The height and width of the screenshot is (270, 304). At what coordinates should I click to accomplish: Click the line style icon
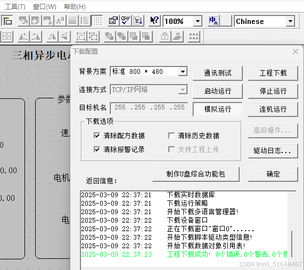(x=72, y=21)
